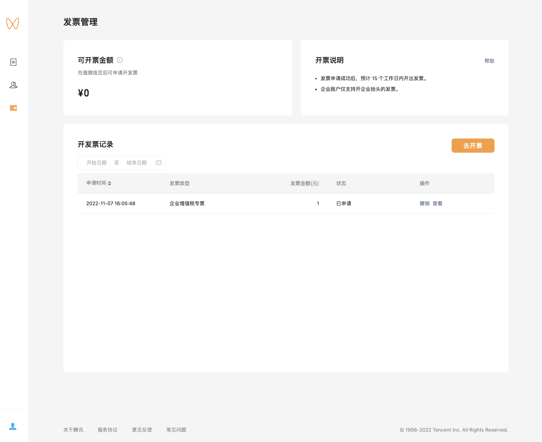Image resolution: width=542 pixels, height=442 pixels.
Task: Click the 开始日期 input field
Action: point(97,163)
